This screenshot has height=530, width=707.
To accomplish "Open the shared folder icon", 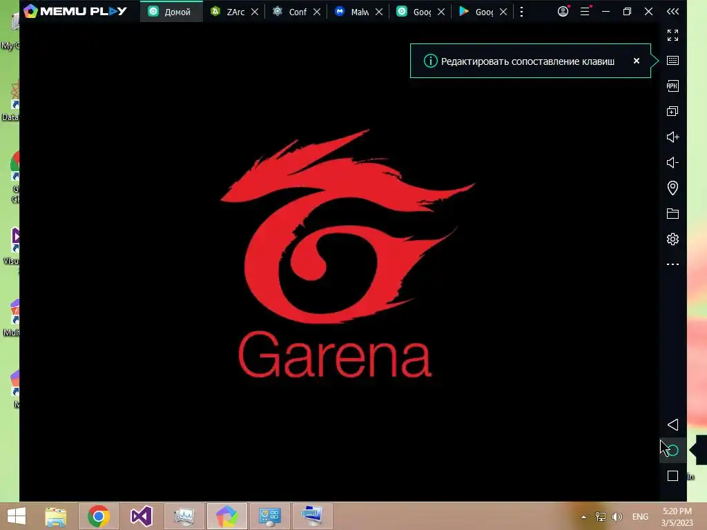I will 672,214.
